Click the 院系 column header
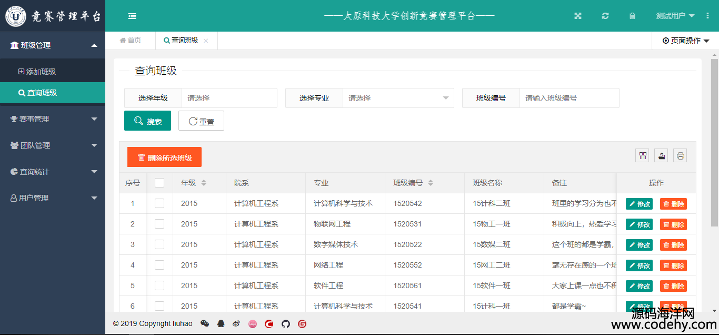This screenshot has width=719, height=335. tap(265, 183)
